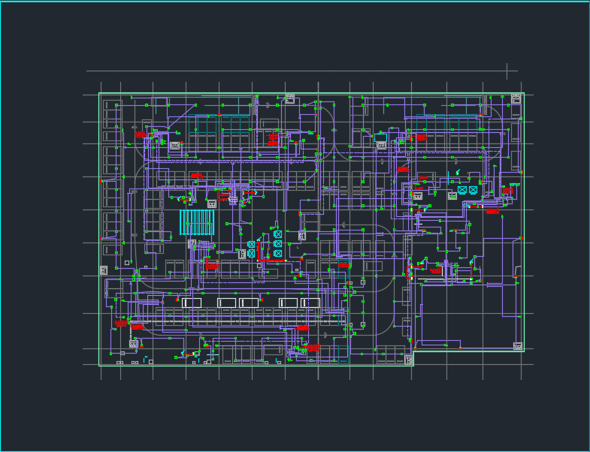Viewport: 590px width, 452px height.
Task: Select the empty cyan-outlined rectangle near the top
Action: point(380,137)
